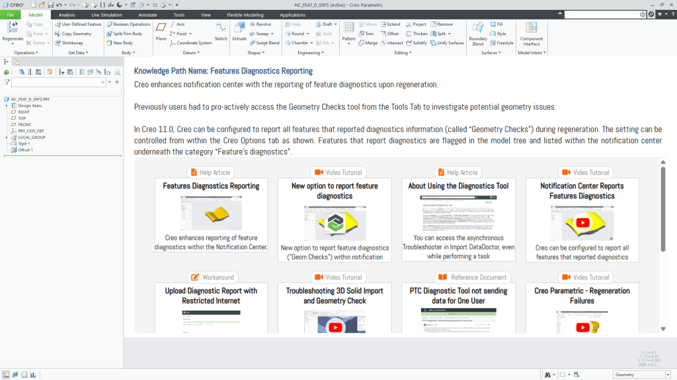
Task: Expand the Design Items tree node
Action: click(x=6, y=106)
